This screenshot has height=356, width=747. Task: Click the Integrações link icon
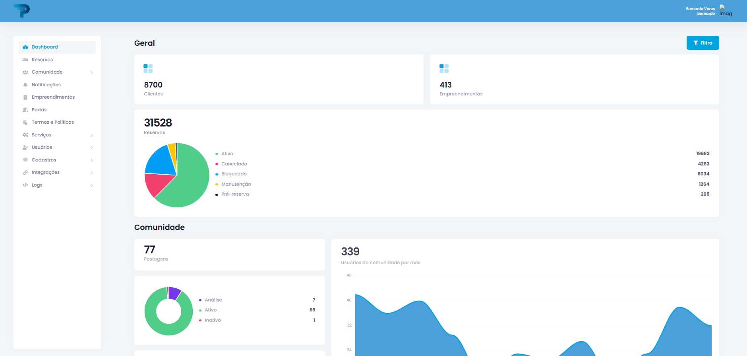25,173
